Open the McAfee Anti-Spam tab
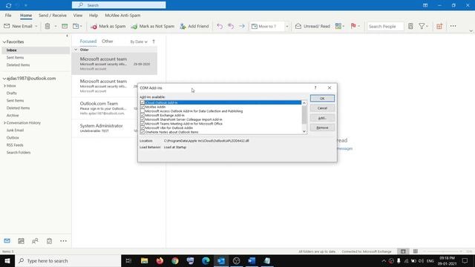 point(122,15)
